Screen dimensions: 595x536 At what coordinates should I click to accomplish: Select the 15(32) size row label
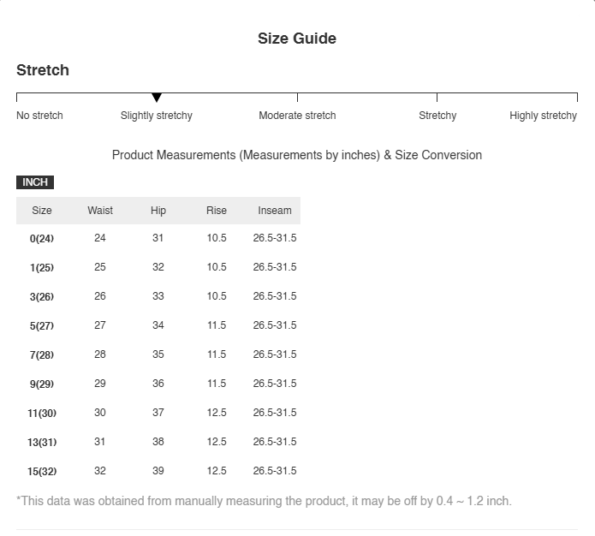(42, 472)
